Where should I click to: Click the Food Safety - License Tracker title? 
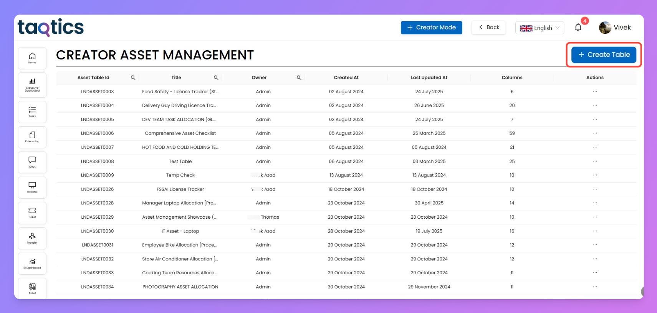(x=180, y=92)
